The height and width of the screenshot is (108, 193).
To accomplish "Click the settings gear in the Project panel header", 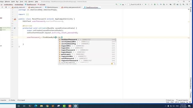I will click(6, 7).
